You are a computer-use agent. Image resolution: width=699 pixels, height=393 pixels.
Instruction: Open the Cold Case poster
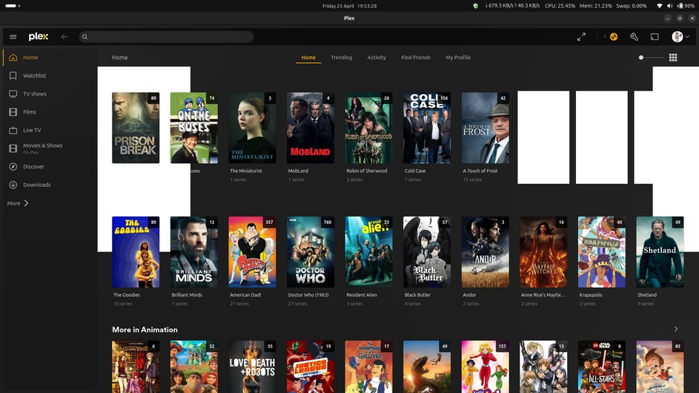pos(427,128)
